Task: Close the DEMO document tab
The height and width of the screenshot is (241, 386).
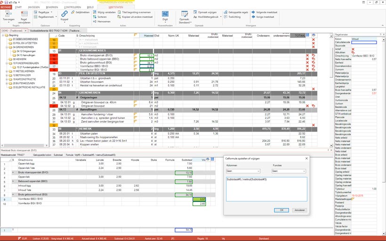Action: pos(25,31)
